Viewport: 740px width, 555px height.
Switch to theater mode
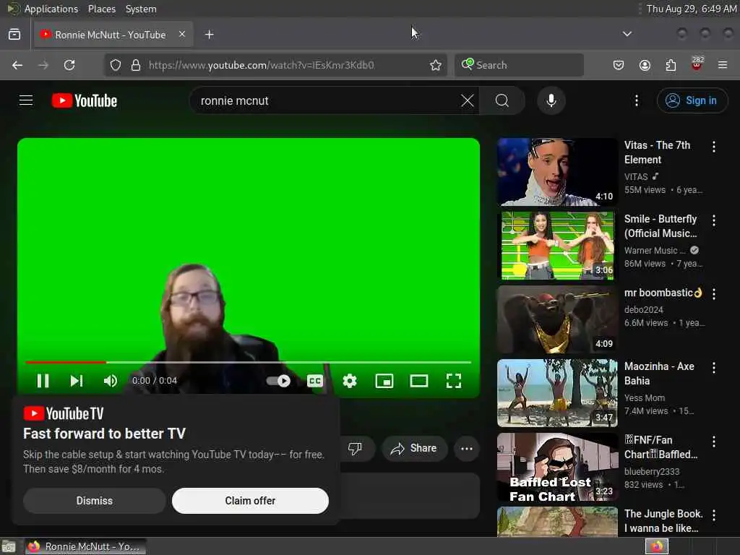419,381
